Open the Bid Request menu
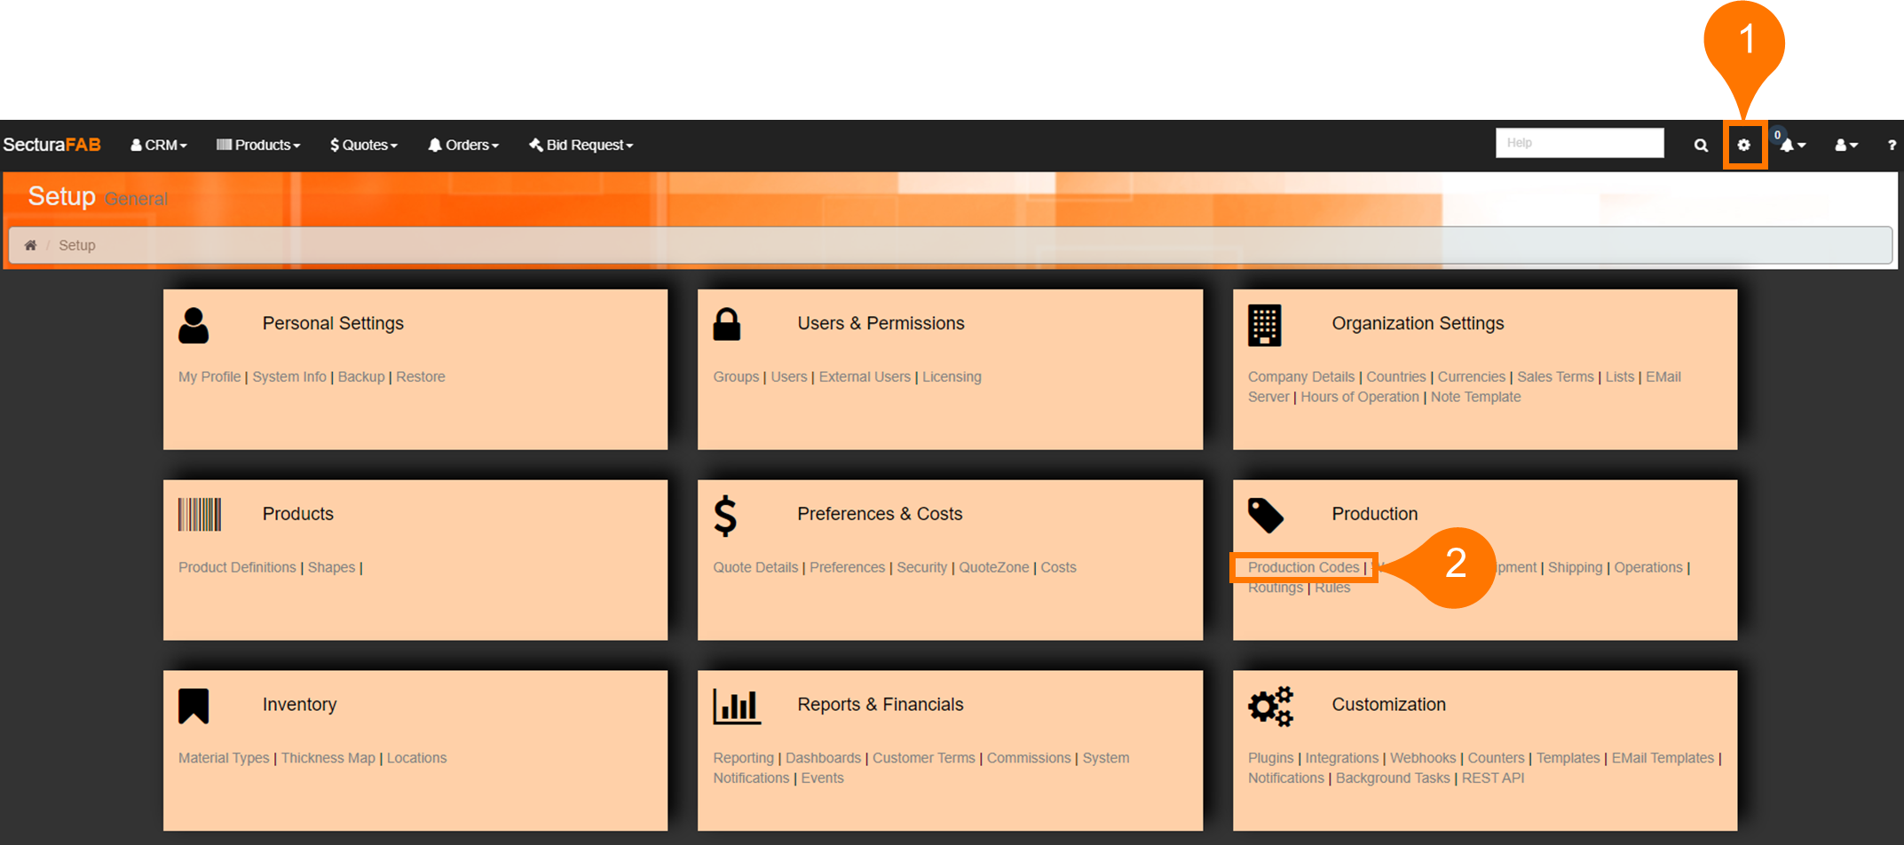The image size is (1904, 845). click(x=581, y=145)
